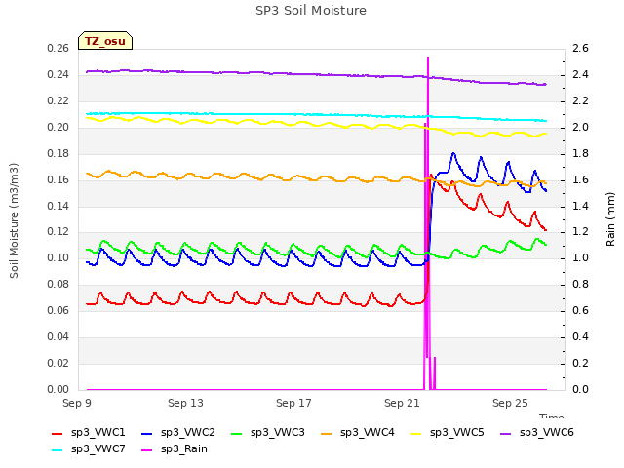Click the Soil Moisture (m3/m3) axis label

click(14, 220)
